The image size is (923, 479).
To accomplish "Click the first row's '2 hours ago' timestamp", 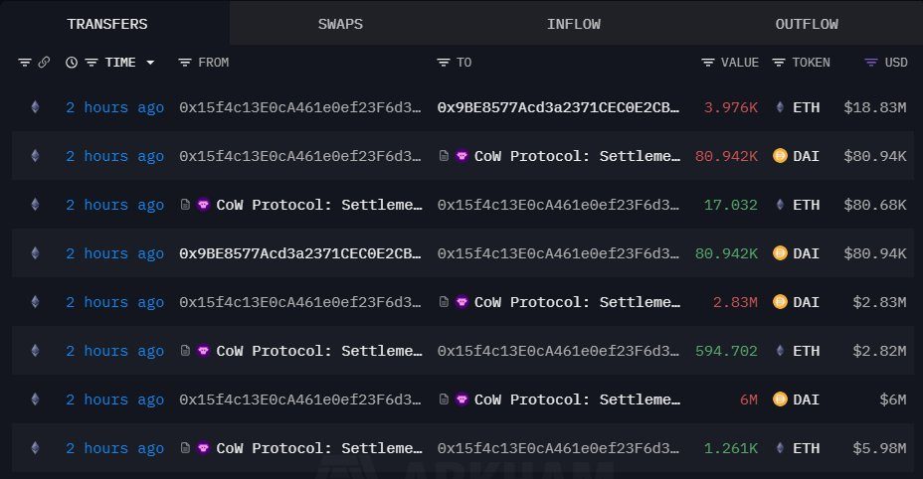I will (x=114, y=107).
